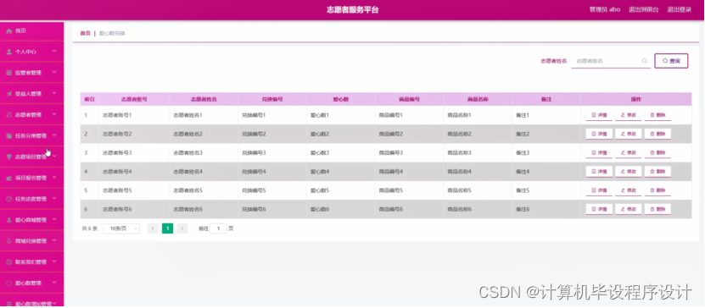
Task: Click the chart icon beside 任务分类管理
Action: [x=9, y=136]
